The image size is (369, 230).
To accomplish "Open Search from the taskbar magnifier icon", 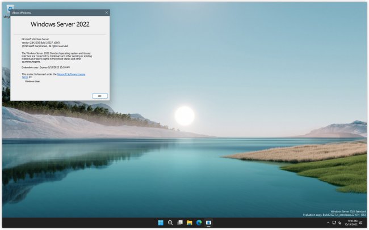I will (x=170, y=223).
